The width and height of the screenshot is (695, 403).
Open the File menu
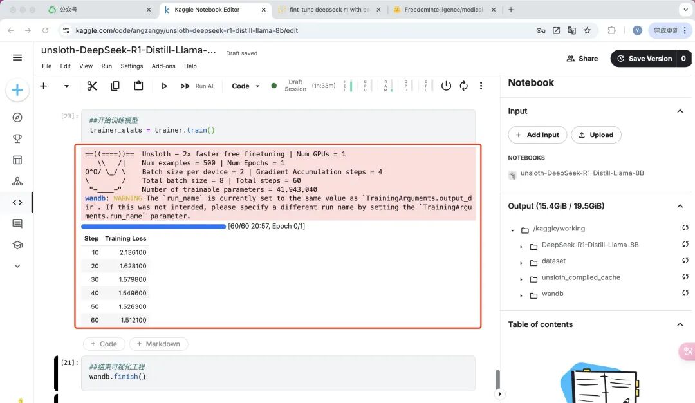(x=46, y=66)
